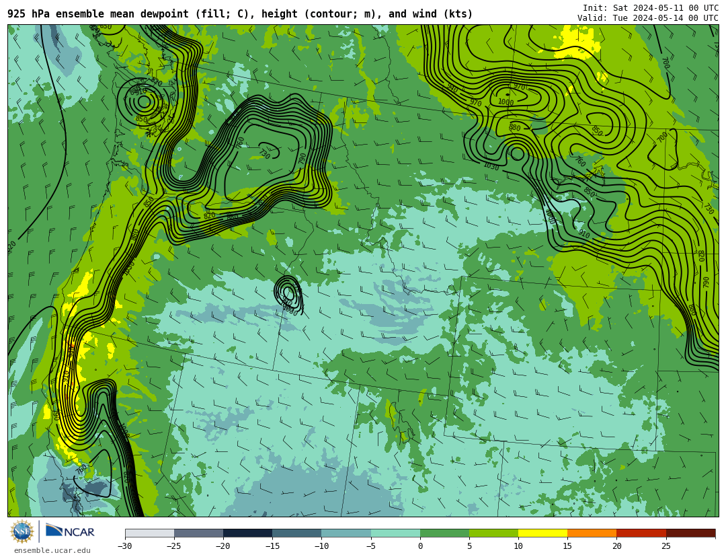
Task: Pick the lime 5 to 10 colorbar segment
Action: coord(493,533)
